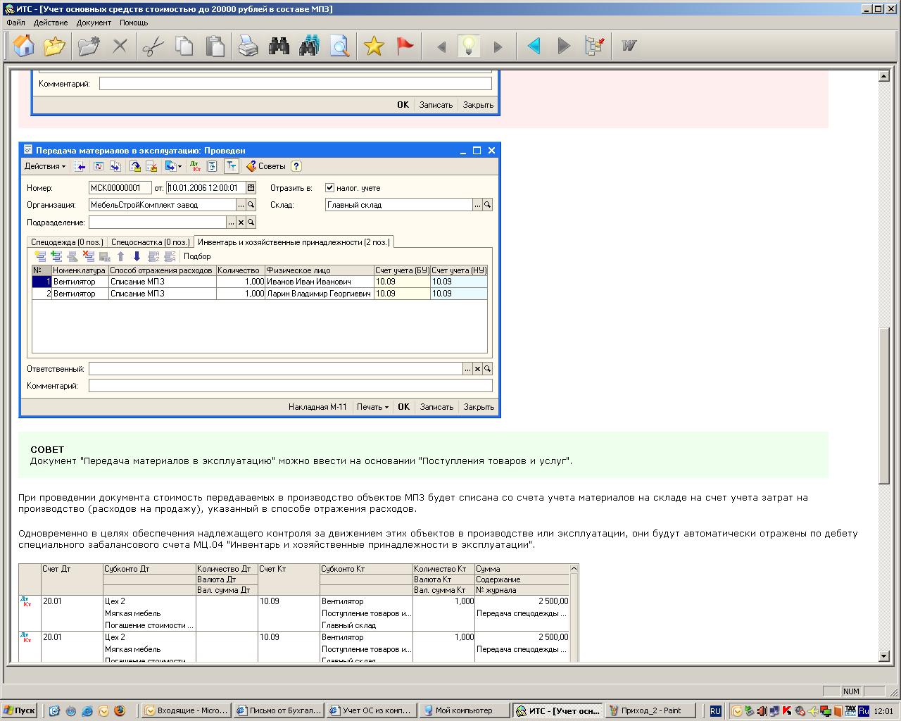Click the yellow star favorites icon
Screen dimensions: 901x721
[x=374, y=46]
